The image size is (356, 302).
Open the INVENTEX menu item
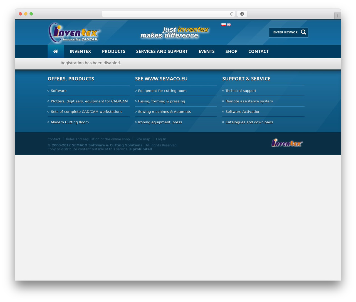pos(80,52)
